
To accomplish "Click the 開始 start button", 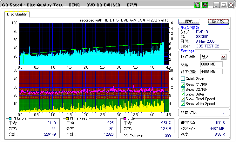I will (189, 22).
